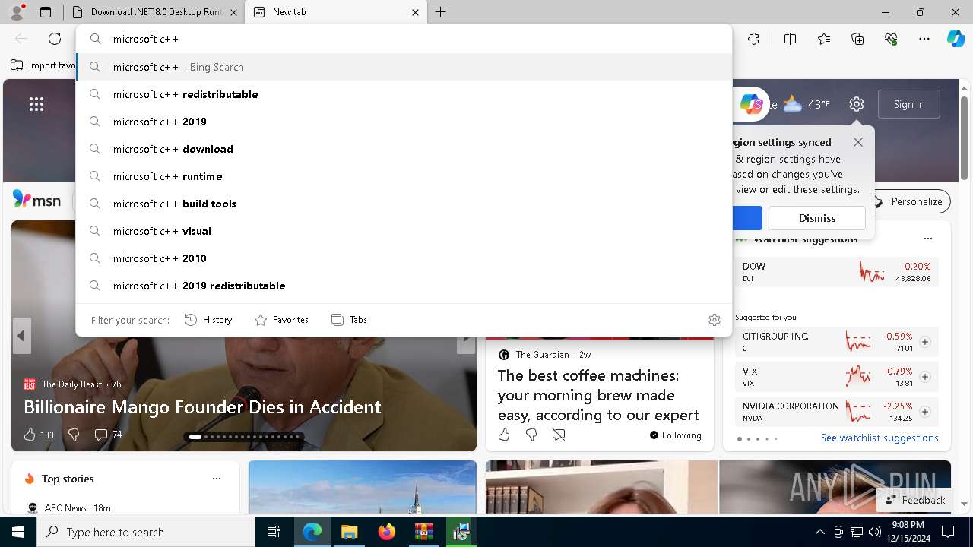The height and width of the screenshot is (547, 973).
Task: Open search suggestion settings gear
Action: 715,320
